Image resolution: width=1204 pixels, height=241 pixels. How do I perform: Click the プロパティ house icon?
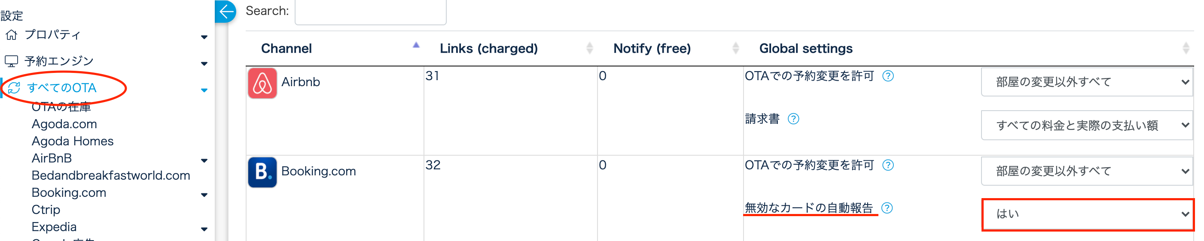[11, 35]
